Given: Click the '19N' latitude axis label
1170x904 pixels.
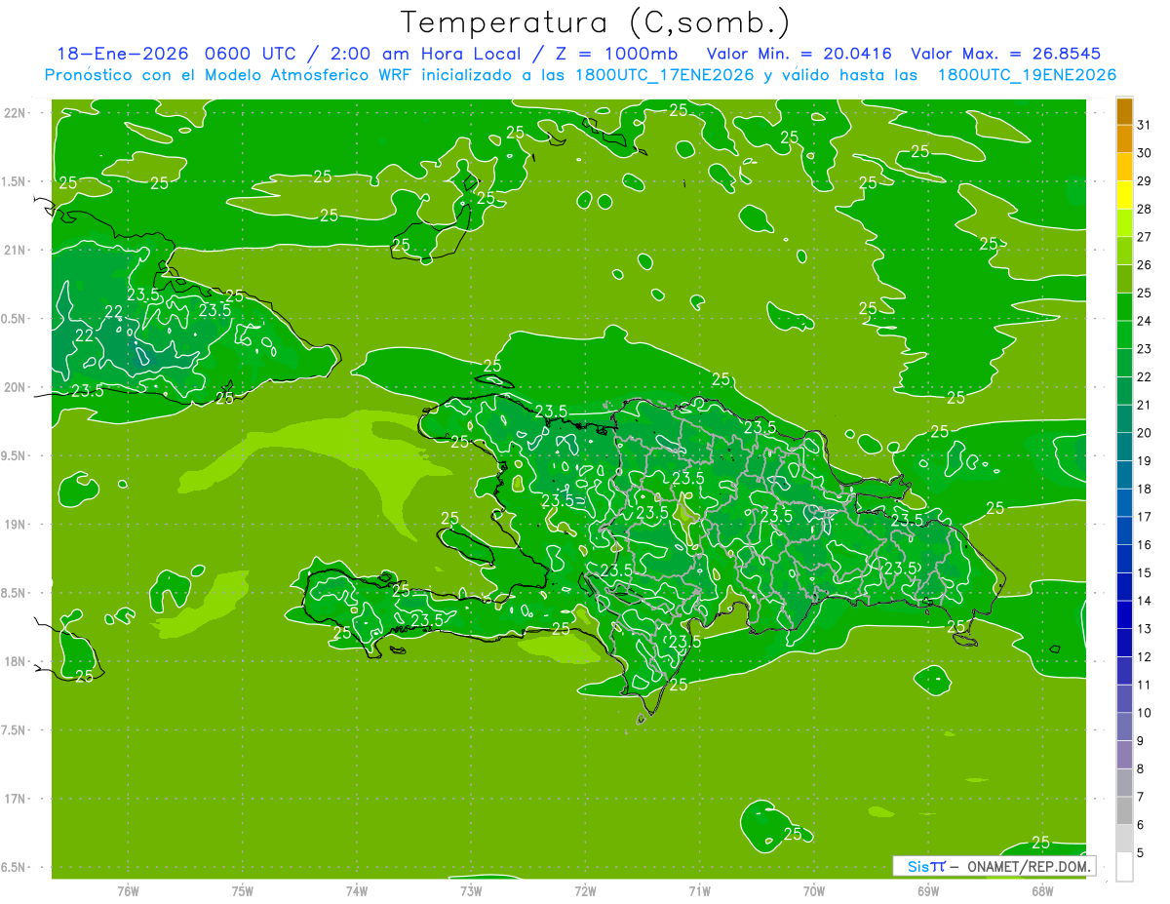Looking at the screenshot, I should coord(16,525).
